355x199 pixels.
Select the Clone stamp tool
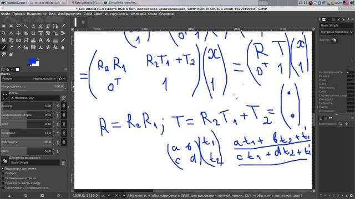(40, 47)
